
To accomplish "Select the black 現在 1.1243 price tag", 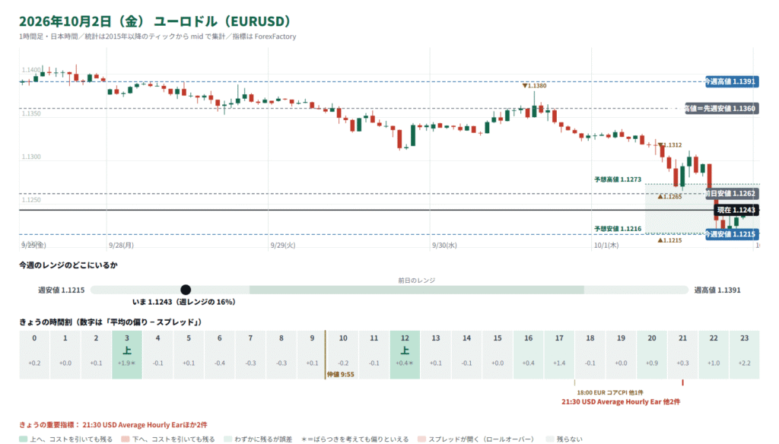I will 736,210.
